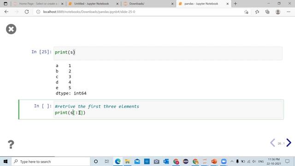Open the browser Settings and more menu
295x166 pixels.
coord(289,12)
